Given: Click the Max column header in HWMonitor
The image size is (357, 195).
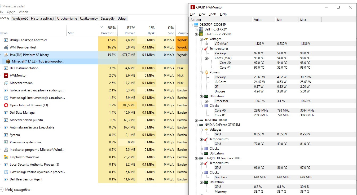Looking at the screenshot, I should click(x=310, y=20).
